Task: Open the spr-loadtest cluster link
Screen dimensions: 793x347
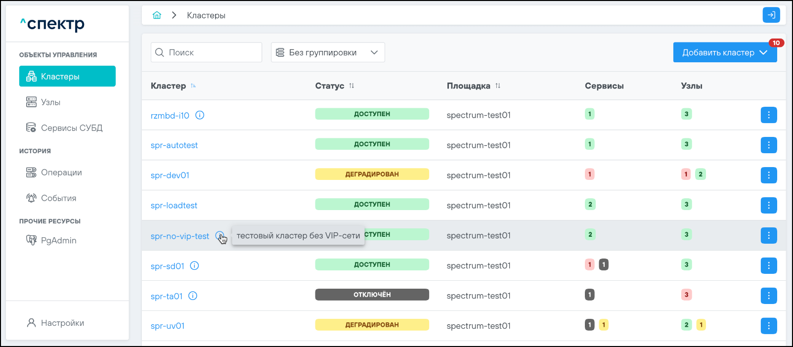Action: (174, 206)
